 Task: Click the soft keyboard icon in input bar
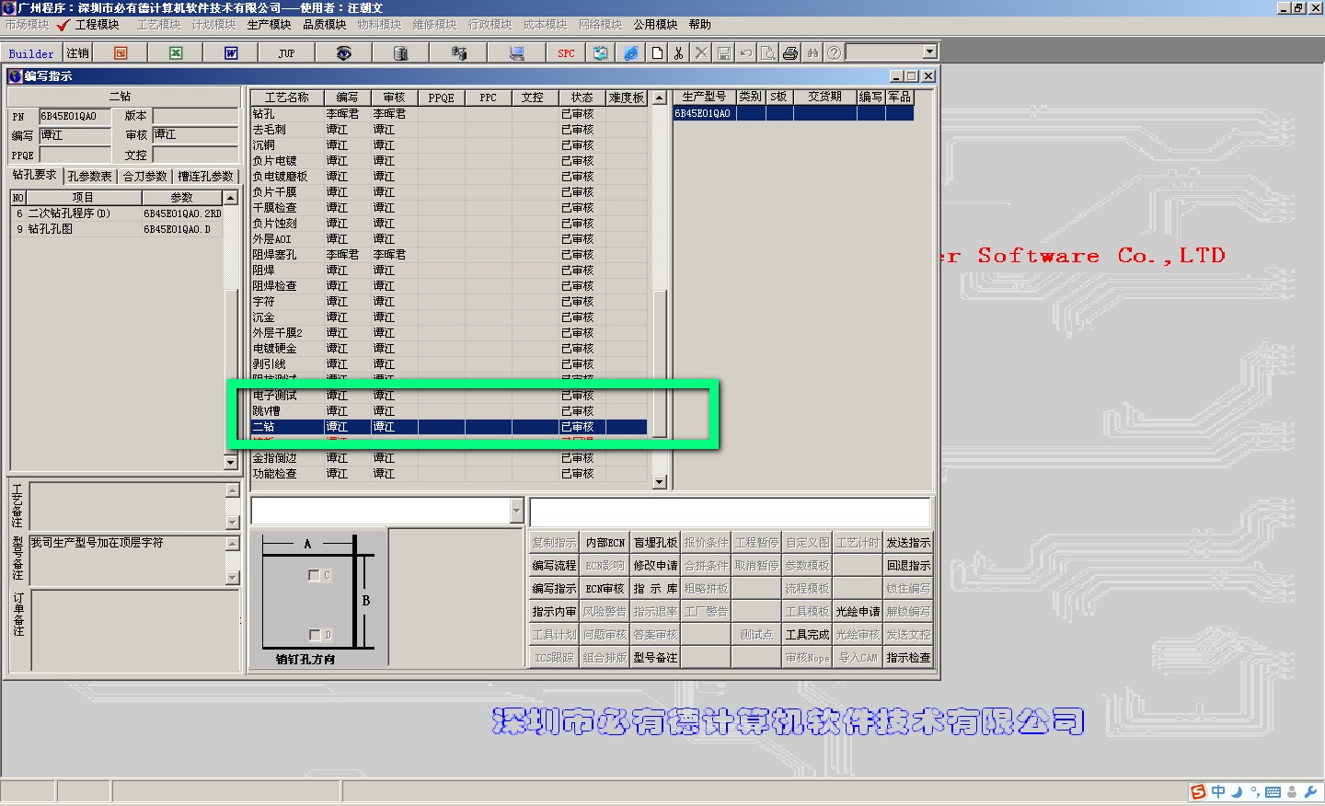(1273, 792)
